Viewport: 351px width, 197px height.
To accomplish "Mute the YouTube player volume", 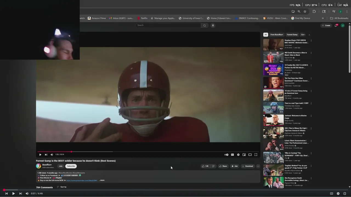I will (52, 155).
